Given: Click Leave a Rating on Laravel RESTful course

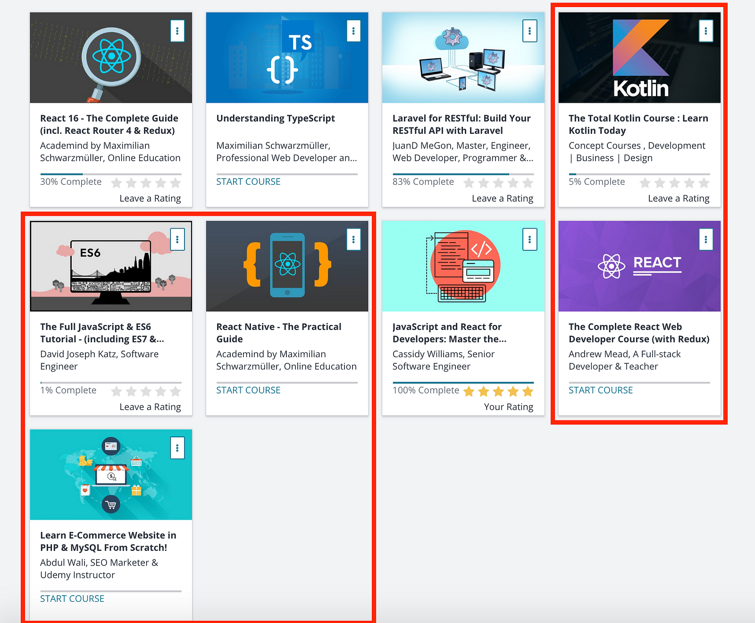Looking at the screenshot, I should click(x=503, y=198).
